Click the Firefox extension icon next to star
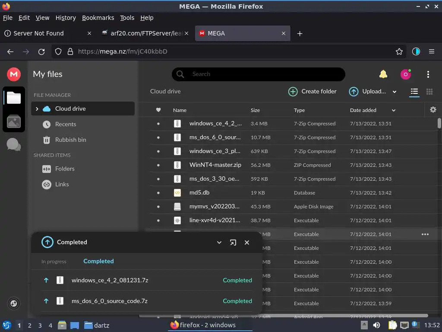Image resolution: width=442 pixels, height=332 pixels. click(416, 52)
